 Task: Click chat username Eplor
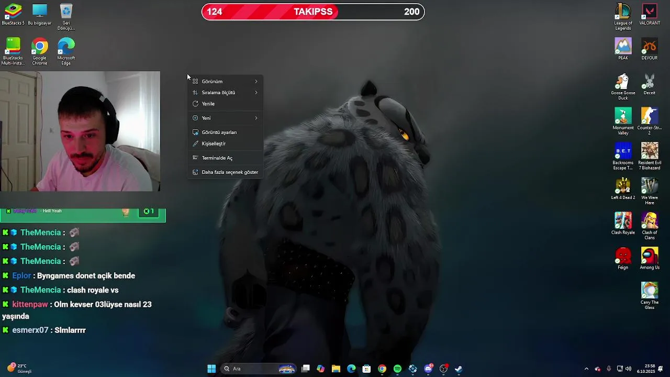22,275
